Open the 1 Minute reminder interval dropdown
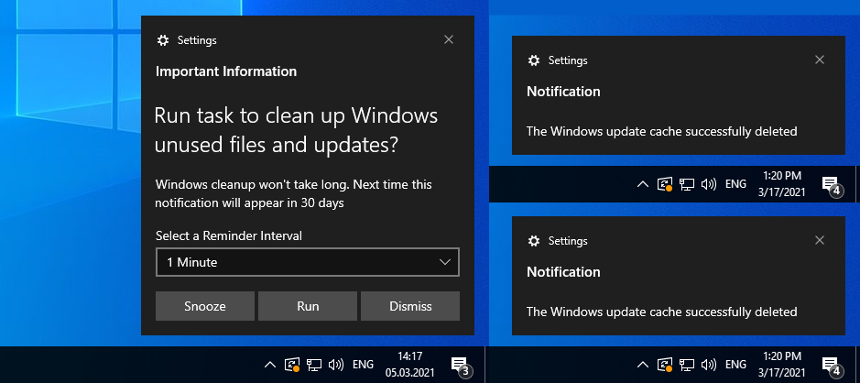Viewport: 860px width, 383px height. [308, 262]
